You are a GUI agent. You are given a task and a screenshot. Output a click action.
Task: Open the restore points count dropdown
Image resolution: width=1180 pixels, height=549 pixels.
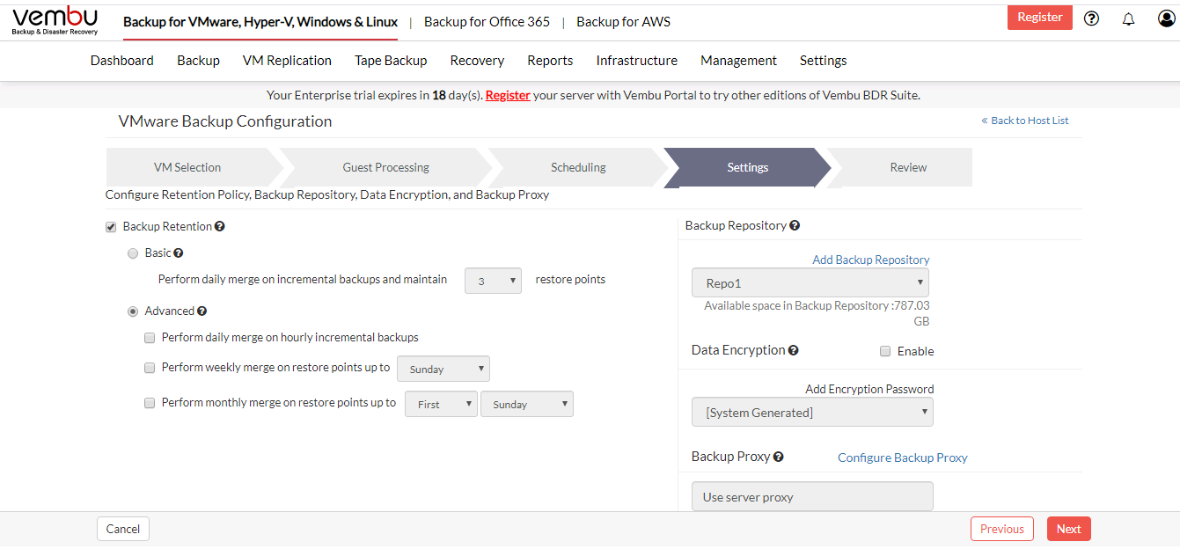[493, 281]
